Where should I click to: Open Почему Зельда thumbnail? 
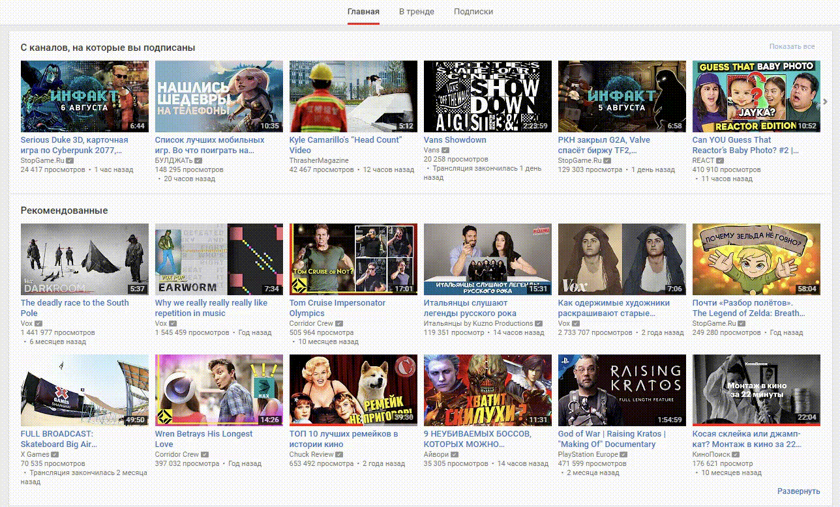pos(757,259)
